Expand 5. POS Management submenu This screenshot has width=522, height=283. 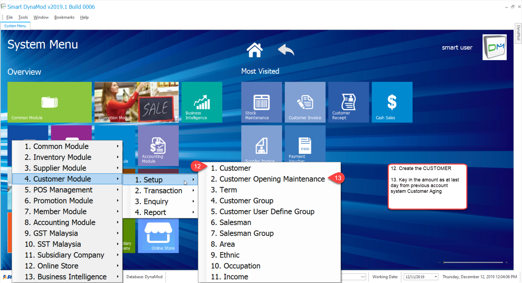67,190
